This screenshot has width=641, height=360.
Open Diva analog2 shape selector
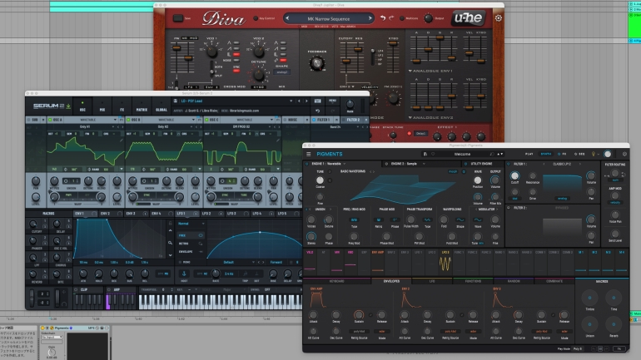[x=282, y=72]
